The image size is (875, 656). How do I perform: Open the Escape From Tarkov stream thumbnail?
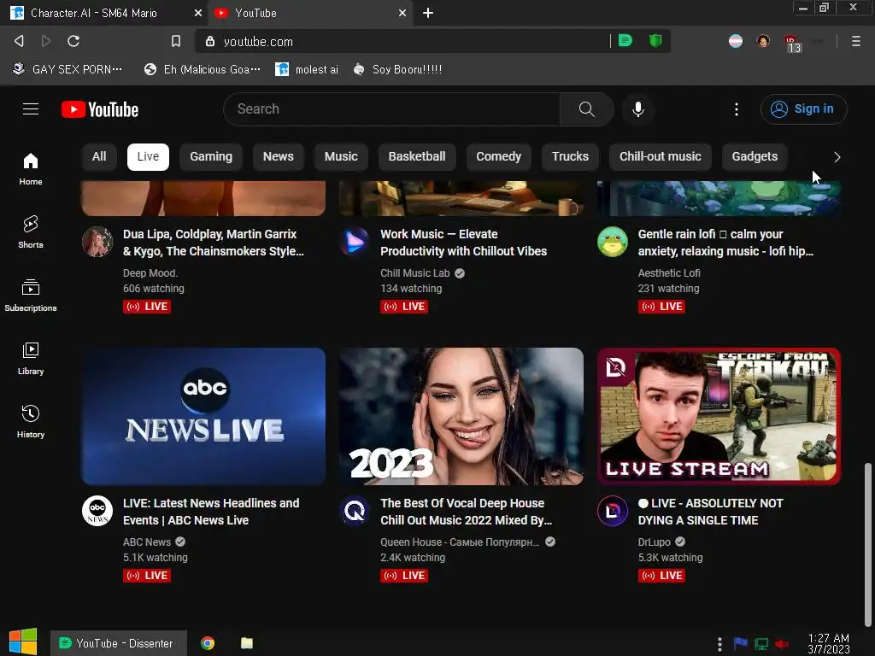719,417
